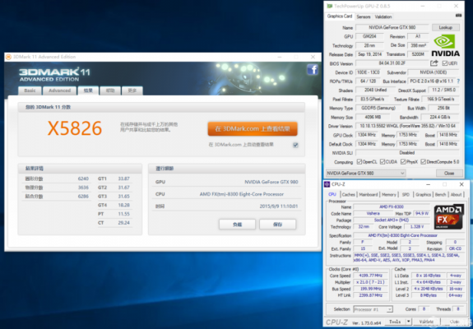The image size is (473, 329).
Task: Click the Close button in CPU-Z
Action: [x=454, y=322]
